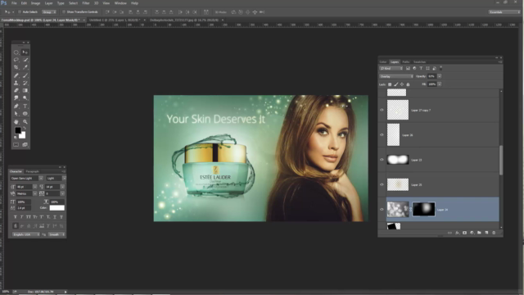The height and width of the screenshot is (295, 524).
Task: Select the Brush tool
Action: tap(25, 75)
